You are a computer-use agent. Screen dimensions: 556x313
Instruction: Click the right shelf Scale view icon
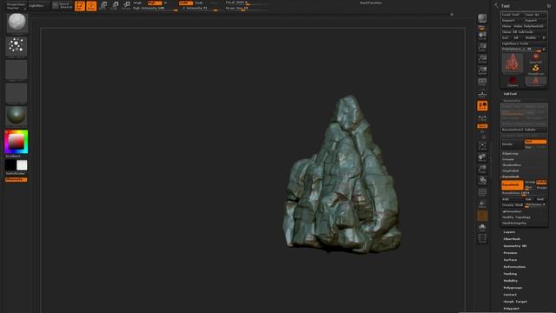pyautogui.click(x=482, y=169)
